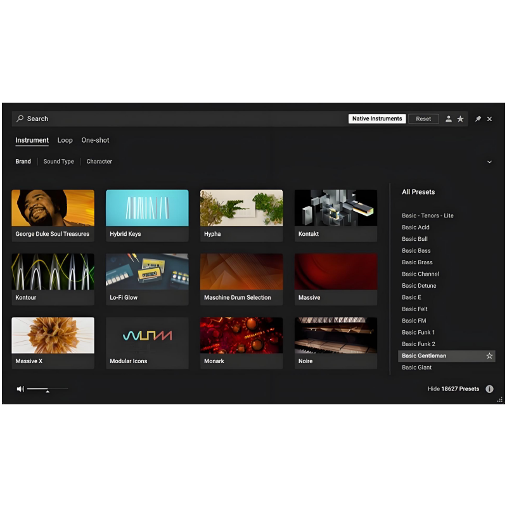Select preset Basic Giant
507x507 pixels.
click(x=416, y=368)
